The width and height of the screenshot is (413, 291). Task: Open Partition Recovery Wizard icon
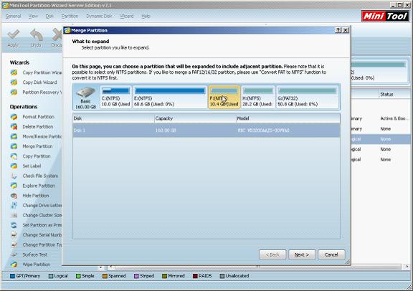[x=14, y=92]
